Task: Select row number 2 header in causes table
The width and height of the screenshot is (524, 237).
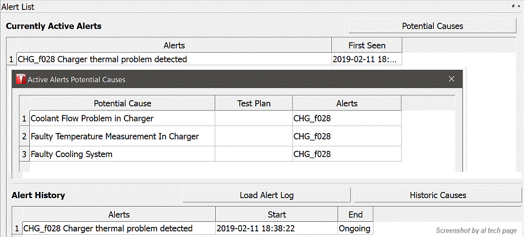Action: click(24, 136)
